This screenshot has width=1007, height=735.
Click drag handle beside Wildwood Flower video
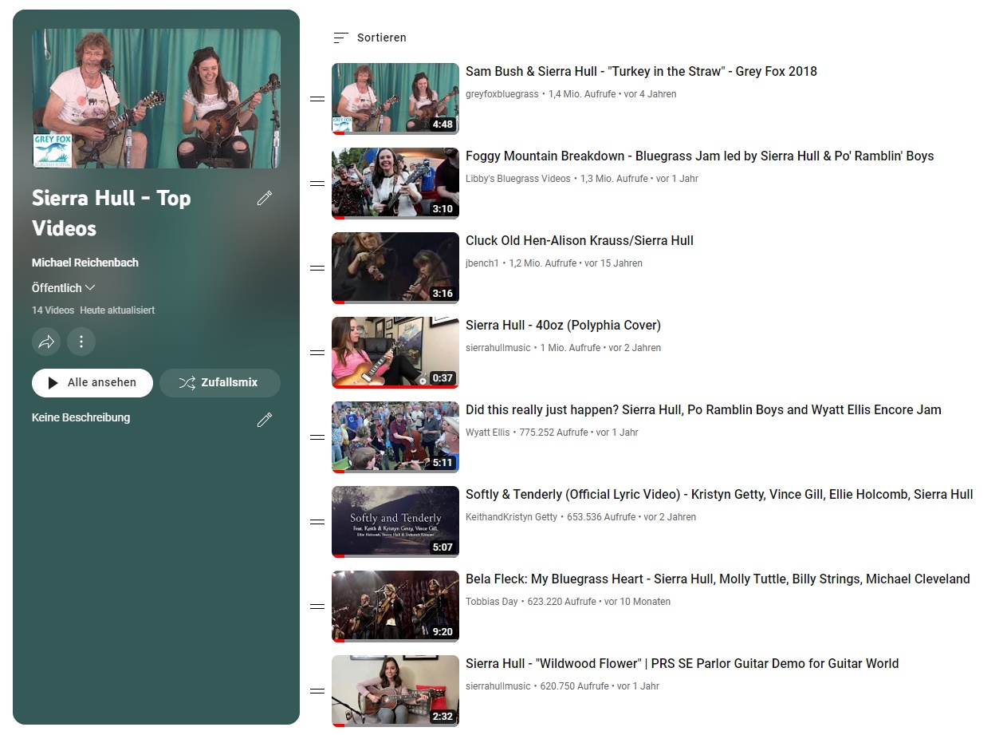pyautogui.click(x=317, y=691)
